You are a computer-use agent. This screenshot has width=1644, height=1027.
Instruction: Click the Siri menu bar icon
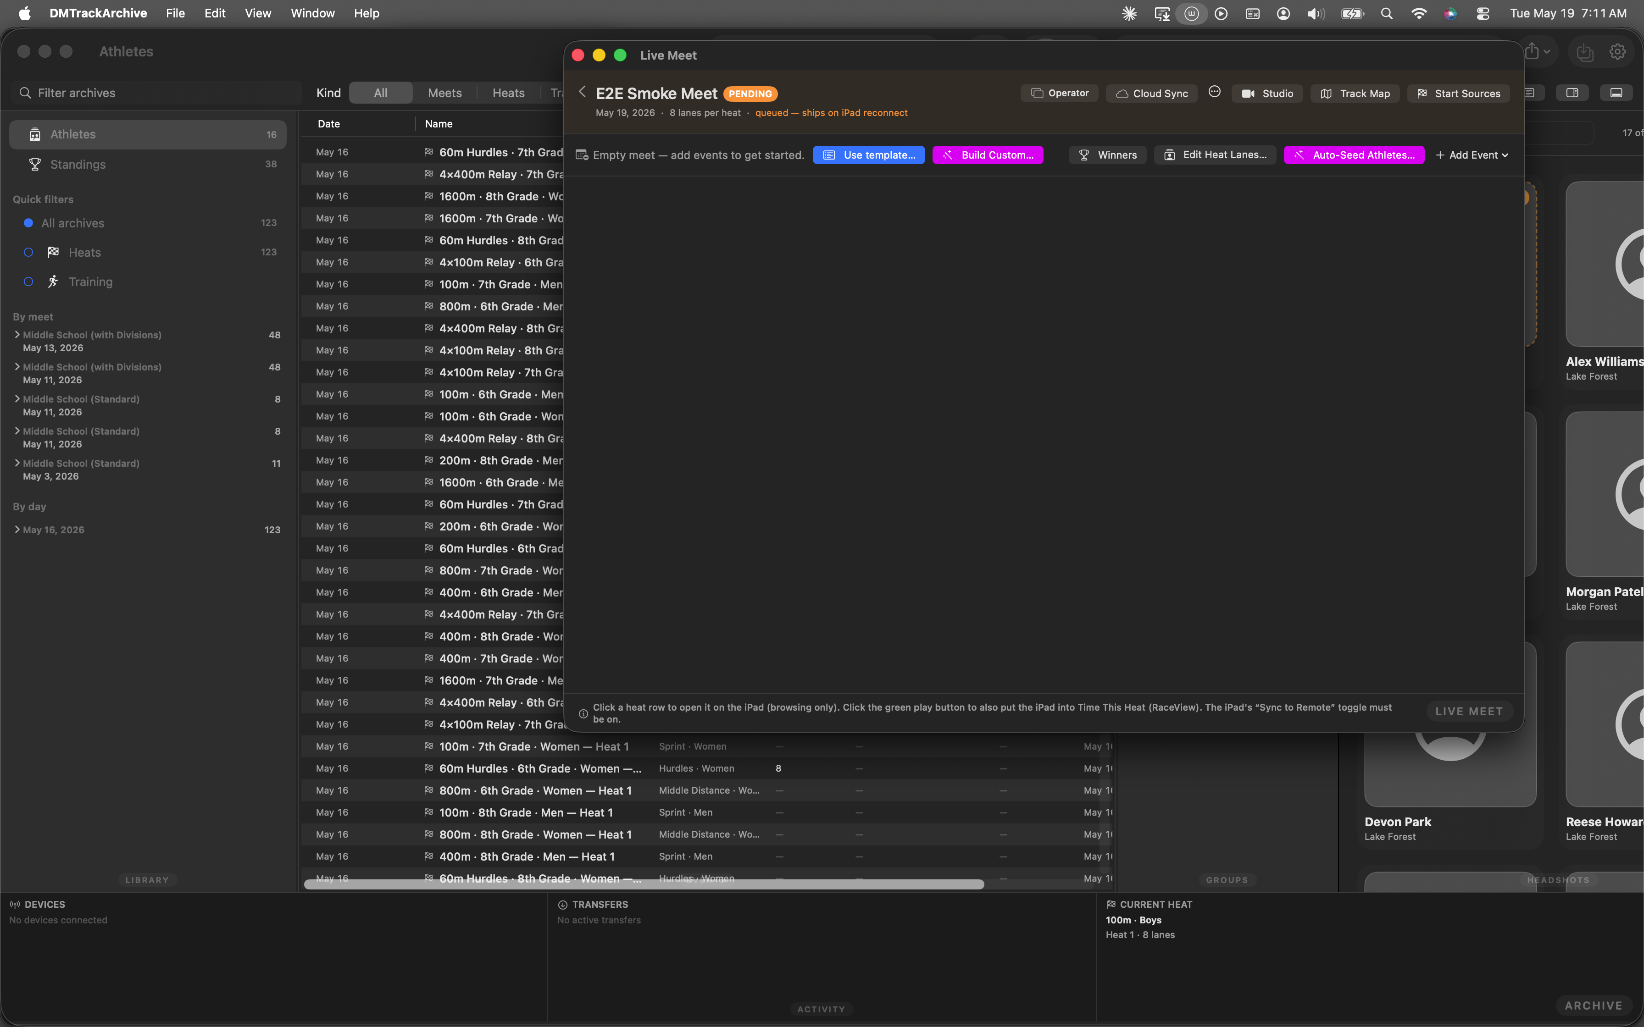pos(1450,14)
